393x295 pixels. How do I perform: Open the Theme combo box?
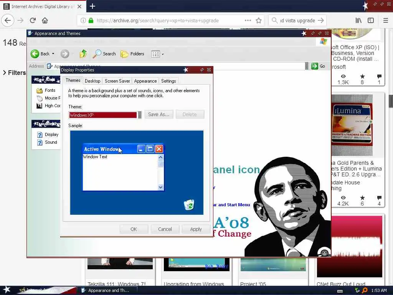tap(105, 115)
